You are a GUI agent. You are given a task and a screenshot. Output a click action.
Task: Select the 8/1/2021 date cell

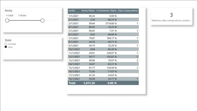coord(74,42)
